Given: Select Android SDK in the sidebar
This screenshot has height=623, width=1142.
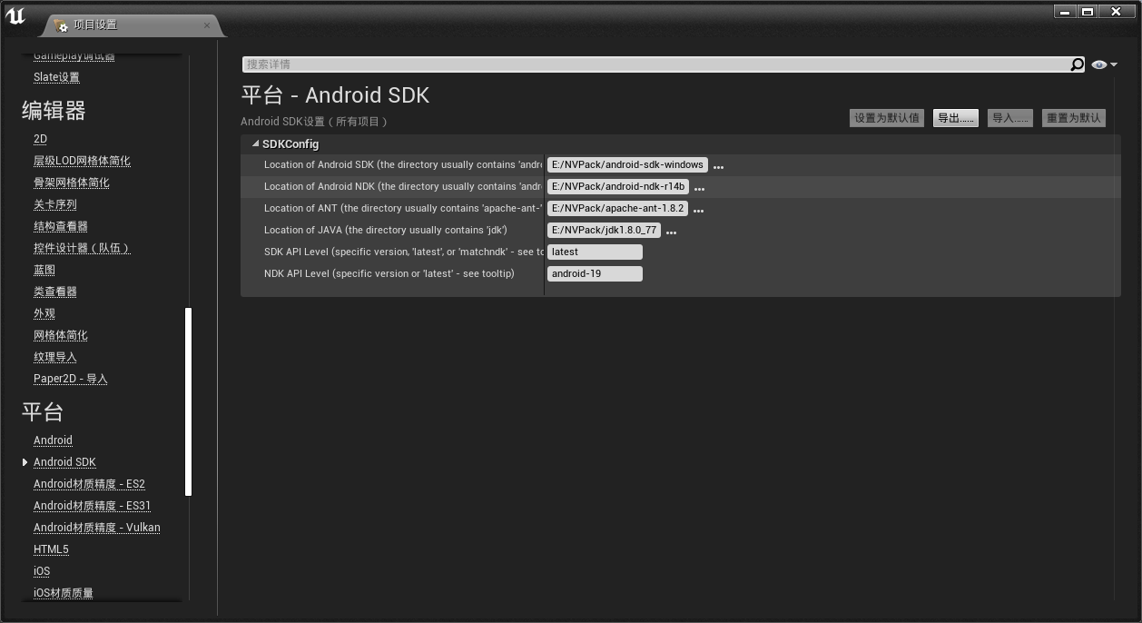Looking at the screenshot, I should 64,462.
